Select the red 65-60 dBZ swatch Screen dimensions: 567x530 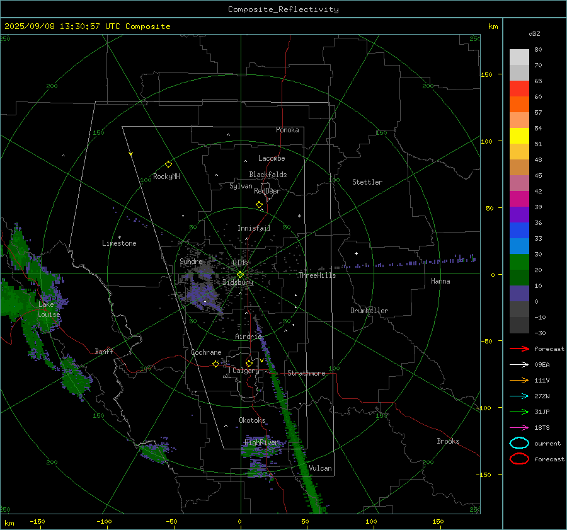pos(519,88)
